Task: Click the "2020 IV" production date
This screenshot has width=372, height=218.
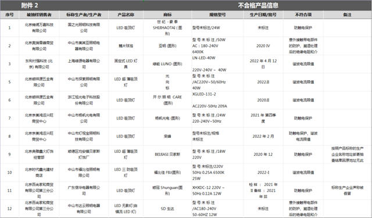Action: (x=263, y=46)
